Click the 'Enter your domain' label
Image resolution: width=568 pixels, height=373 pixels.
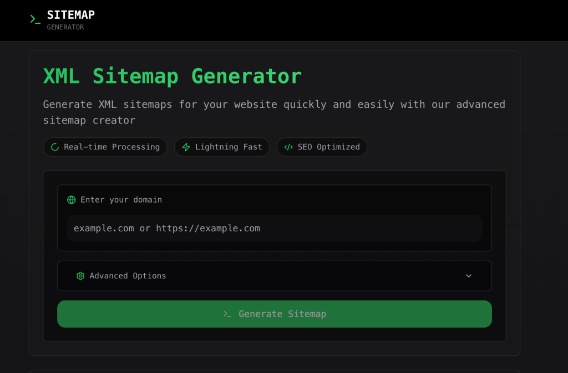(121, 200)
